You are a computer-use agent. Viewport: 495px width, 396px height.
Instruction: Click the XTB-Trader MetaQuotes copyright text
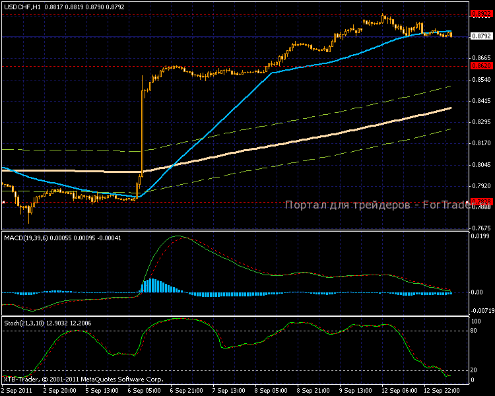83,379
